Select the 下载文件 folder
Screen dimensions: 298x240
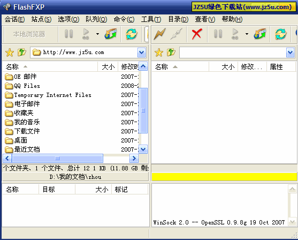(22, 131)
